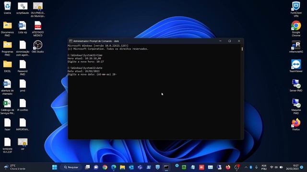Launch OBS Studio from the desktop
307x172 pixels.
38,47
